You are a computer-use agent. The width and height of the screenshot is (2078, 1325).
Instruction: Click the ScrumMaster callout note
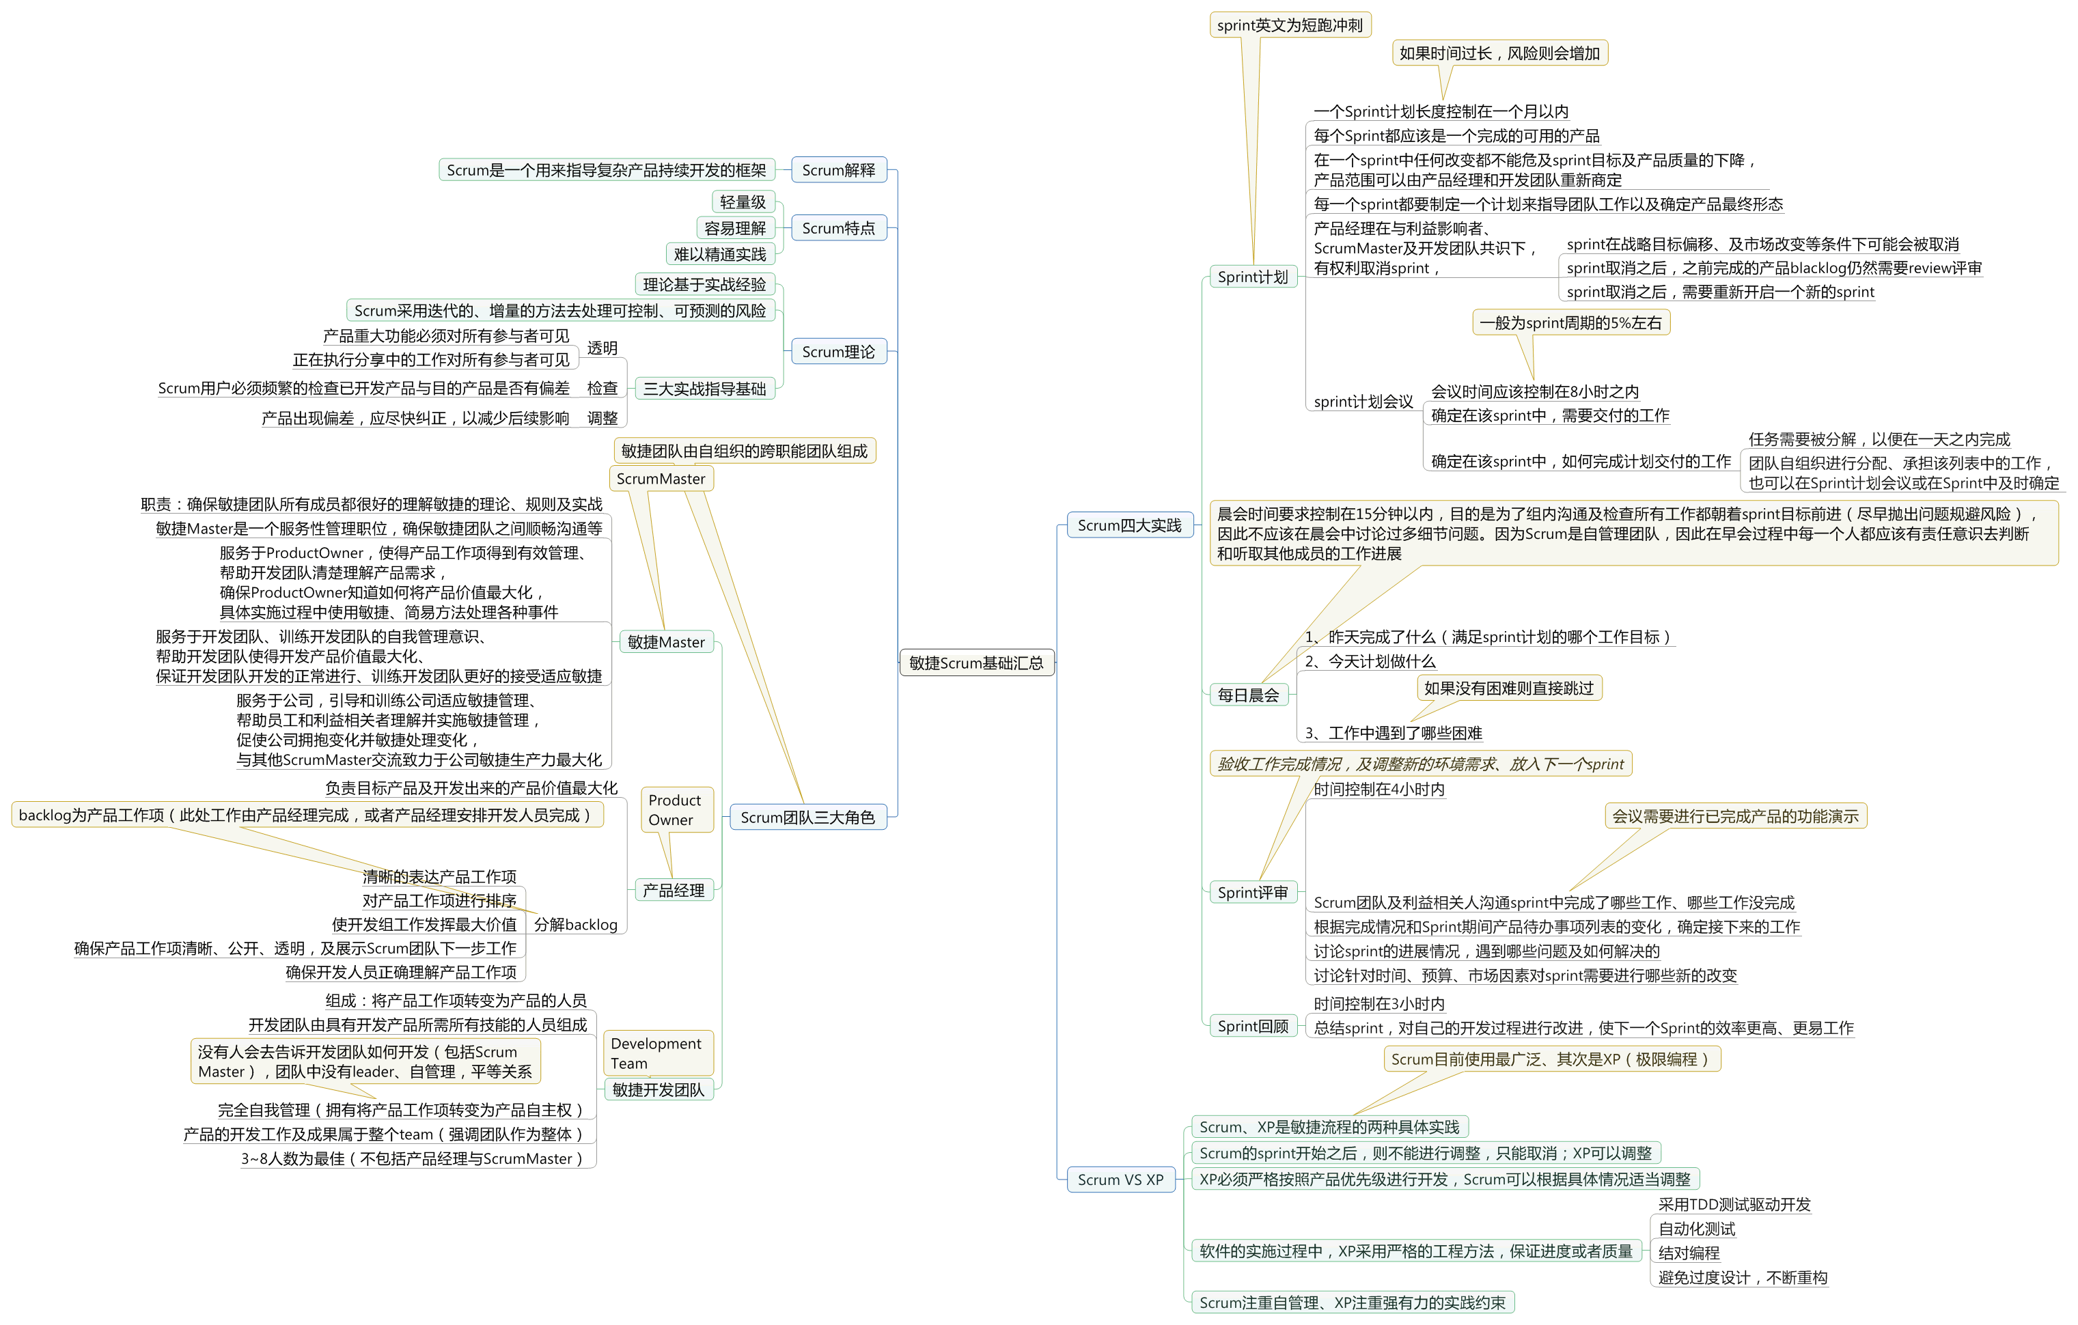pyautogui.click(x=661, y=479)
